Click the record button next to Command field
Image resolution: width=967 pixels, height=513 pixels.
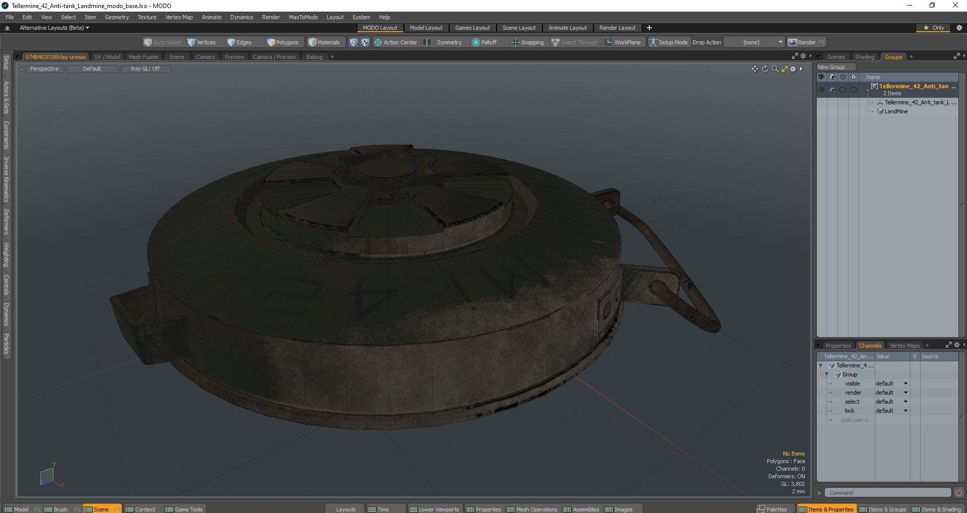(959, 493)
